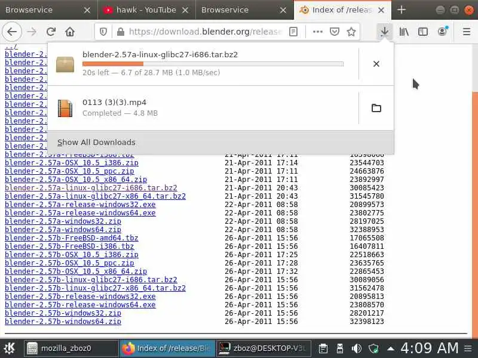The height and width of the screenshot is (358, 478).
Task: Download blender-2.57b-release-windows64.exe
Action: [80, 305]
